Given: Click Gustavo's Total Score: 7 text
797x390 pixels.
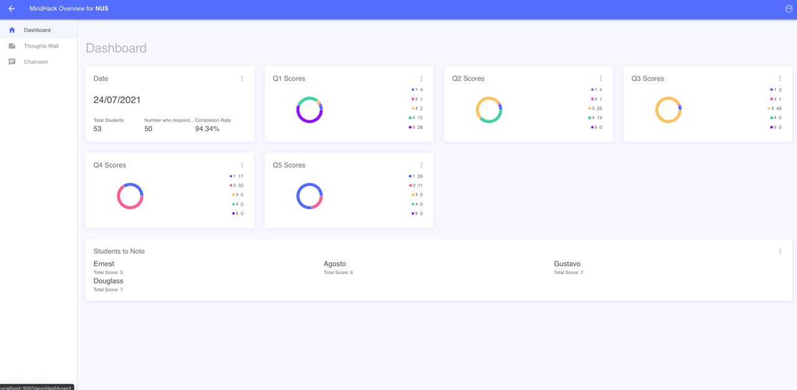Looking at the screenshot, I should point(568,273).
